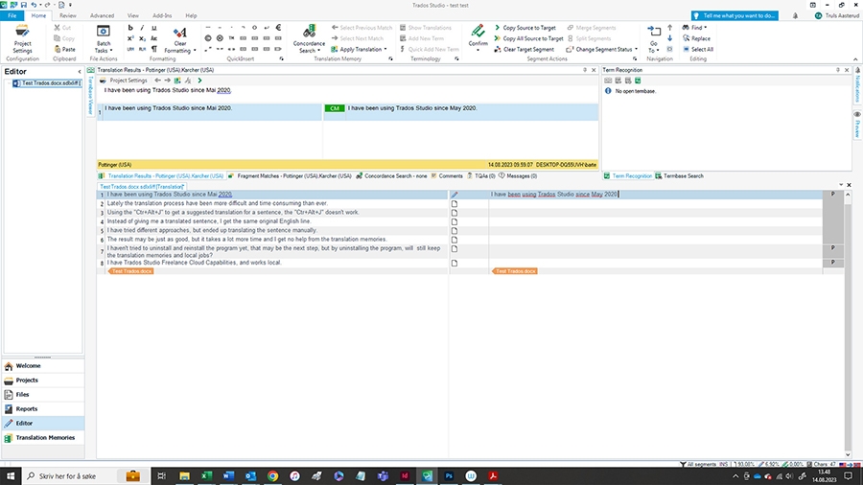Show non-printing paragraph marks
The image size is (863, 485).
pyautogui.click(x=153, y=49)
